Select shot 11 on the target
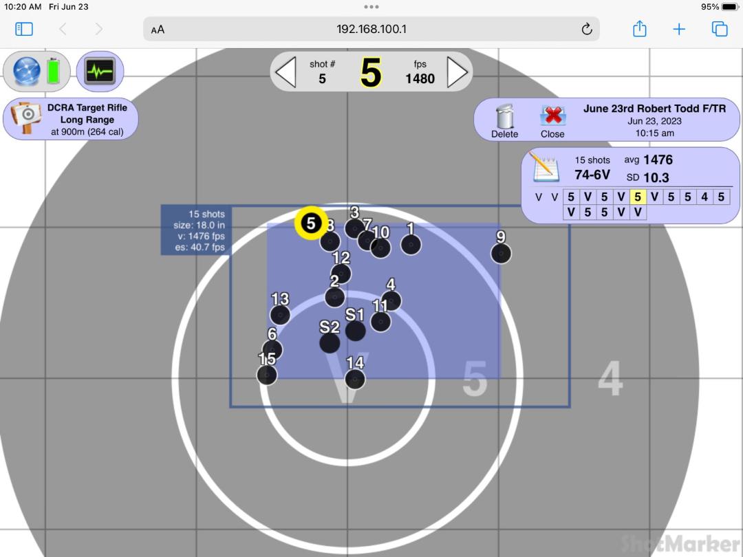 point(380,322)
